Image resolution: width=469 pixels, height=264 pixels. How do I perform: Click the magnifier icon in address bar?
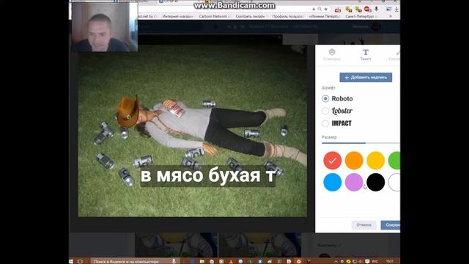tap(320, 10)
